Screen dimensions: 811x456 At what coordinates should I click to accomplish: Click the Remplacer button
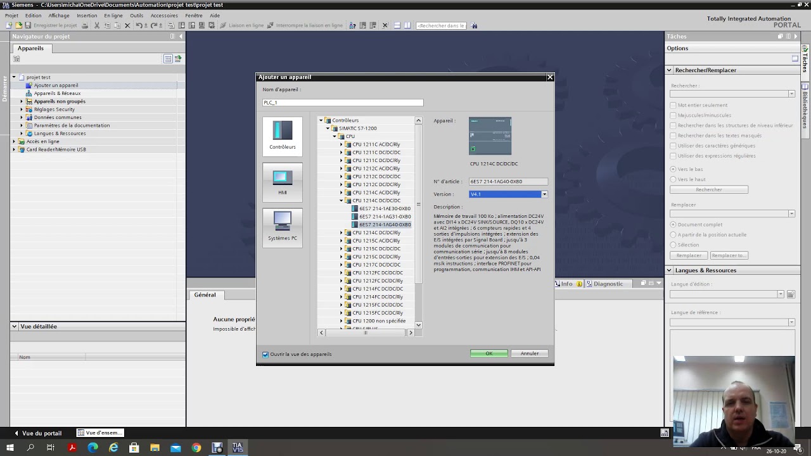[x=689, y=255]
